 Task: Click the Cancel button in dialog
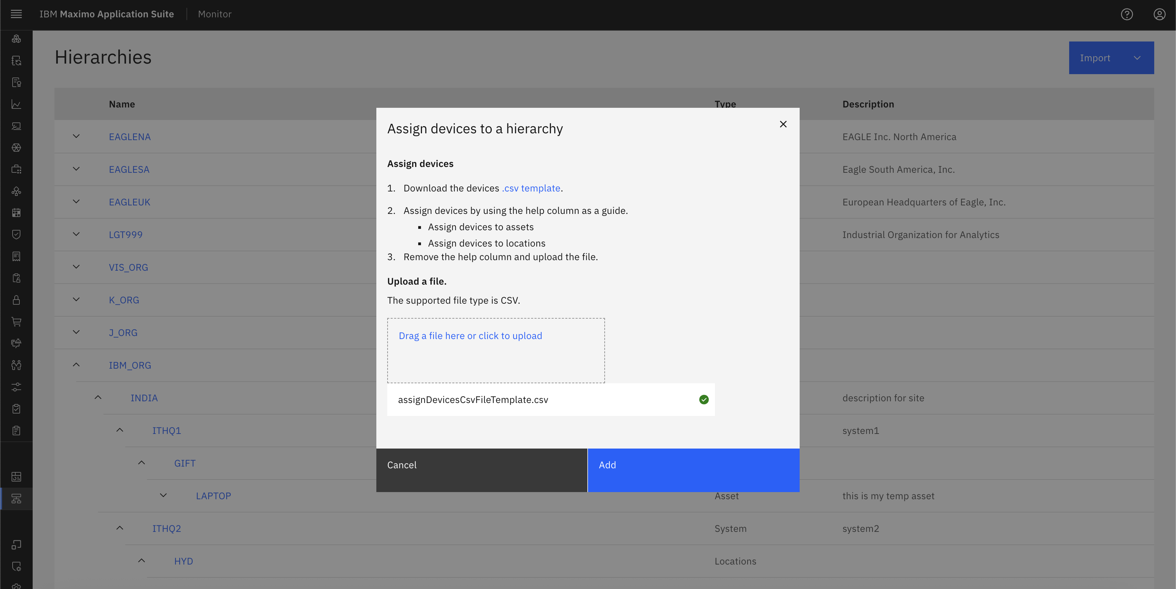click(x=481, y=470)
